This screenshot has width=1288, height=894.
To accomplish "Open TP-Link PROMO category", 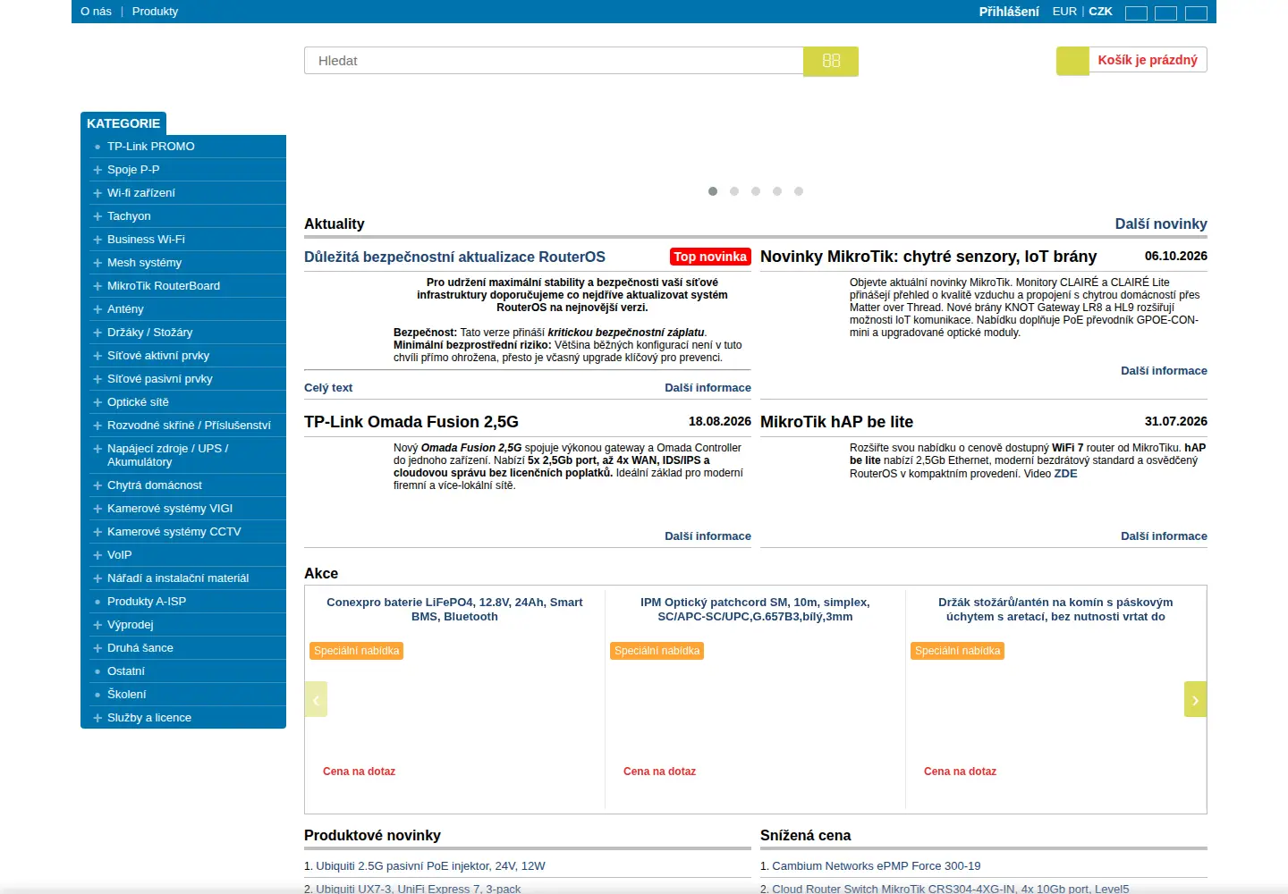I will tap(151, 147).
